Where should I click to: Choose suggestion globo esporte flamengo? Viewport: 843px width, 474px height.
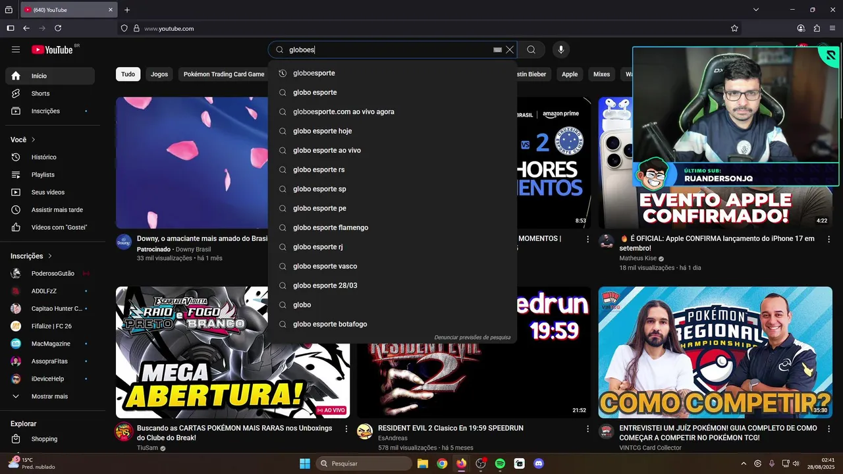pyautogui.click(x=393, y=228)
